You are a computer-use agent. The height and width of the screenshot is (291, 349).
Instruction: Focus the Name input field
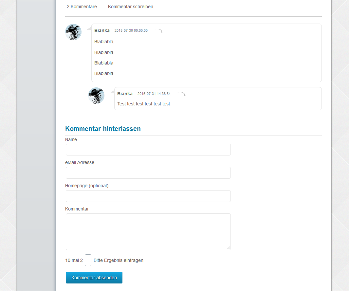click(x=148, y=150)
